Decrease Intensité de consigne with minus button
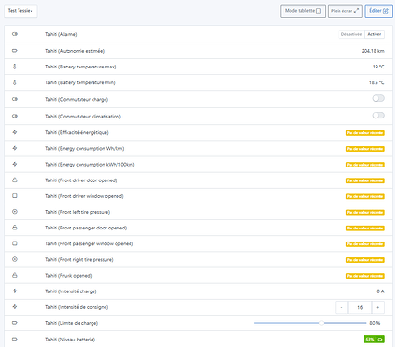This screenshot has width=395, height=347. [x=341, y=307]
